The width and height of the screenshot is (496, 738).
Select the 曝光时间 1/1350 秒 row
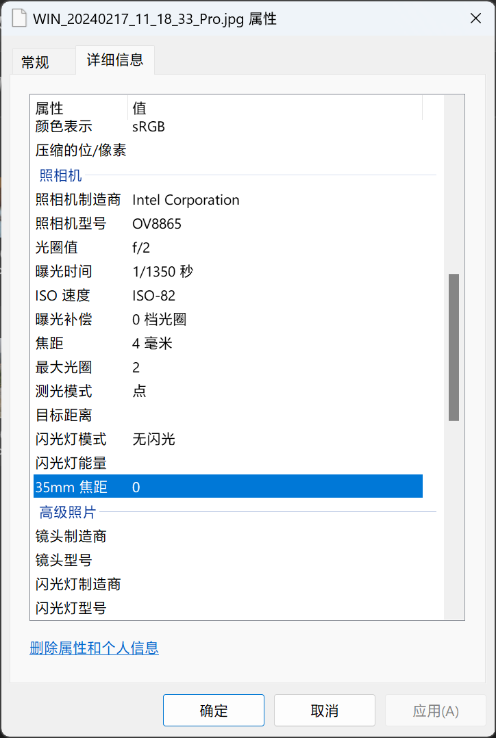coord(228,272)
